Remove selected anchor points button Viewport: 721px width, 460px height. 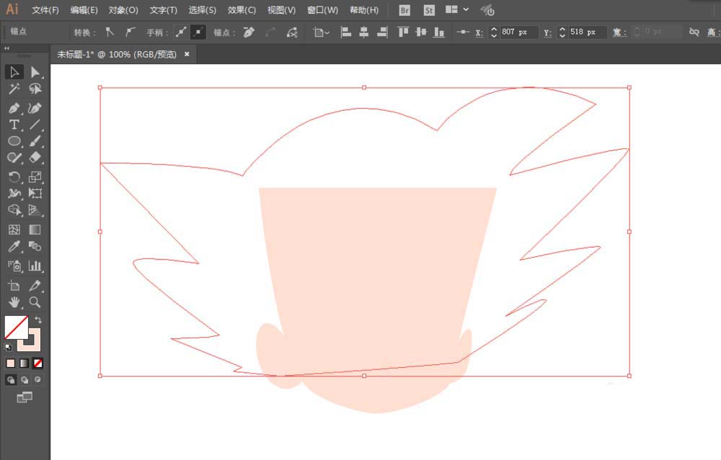point(249,32)
